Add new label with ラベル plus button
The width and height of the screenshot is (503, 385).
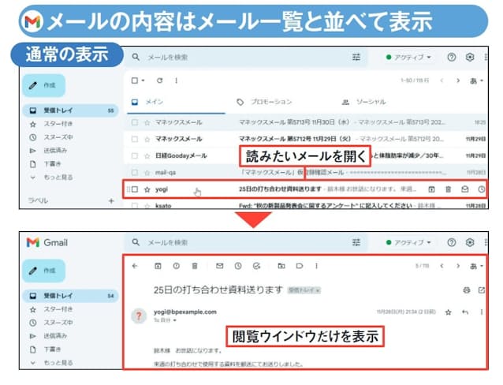click(x=111, y=201)
